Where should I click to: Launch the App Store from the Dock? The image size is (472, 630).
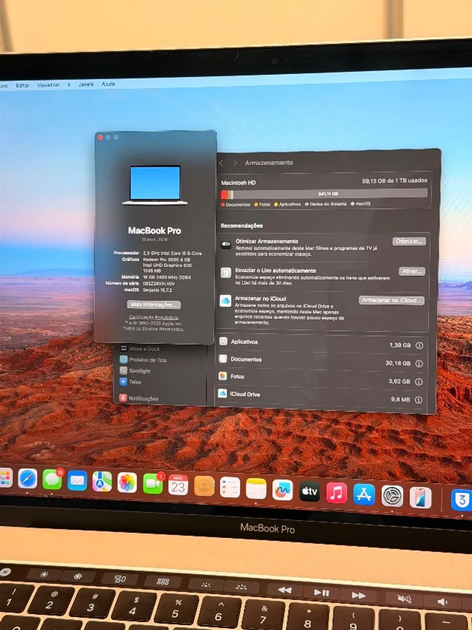365,495
